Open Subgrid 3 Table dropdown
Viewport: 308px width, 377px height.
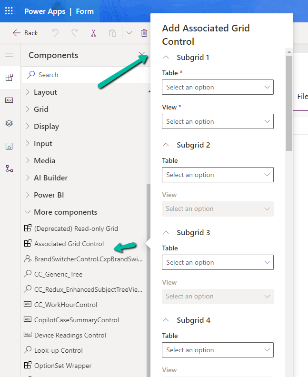click(x=218, y=262)
